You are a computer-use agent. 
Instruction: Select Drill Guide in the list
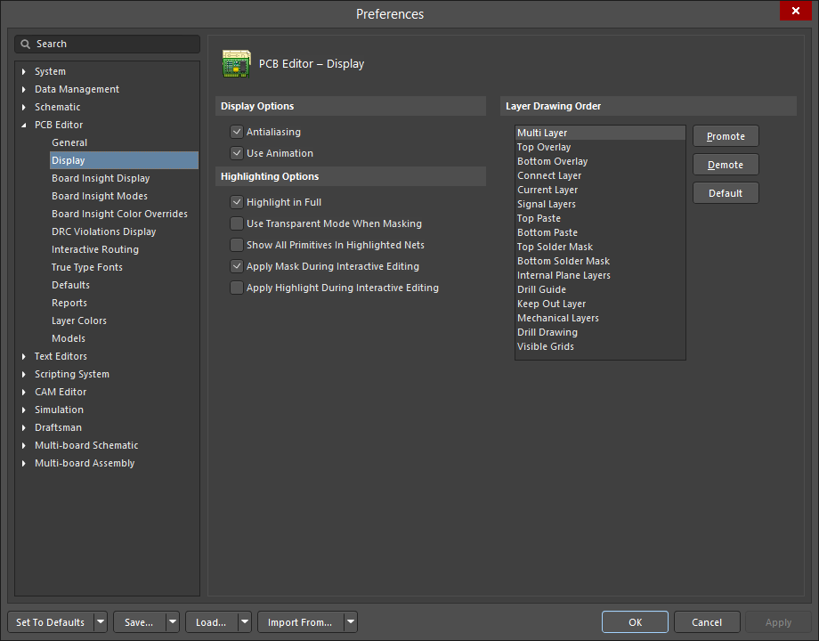coord(600,289)
